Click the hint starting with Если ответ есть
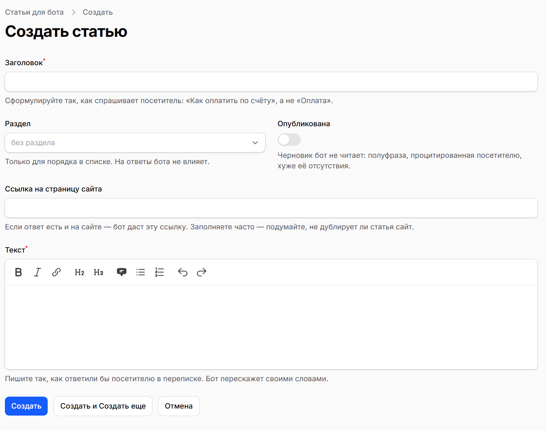547x431 pixels. pyautogui.click(x=209, y=227)
